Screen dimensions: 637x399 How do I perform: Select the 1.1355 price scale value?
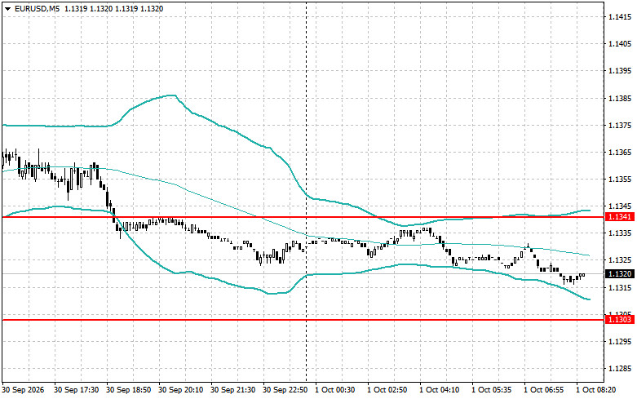tap(620, 180)
